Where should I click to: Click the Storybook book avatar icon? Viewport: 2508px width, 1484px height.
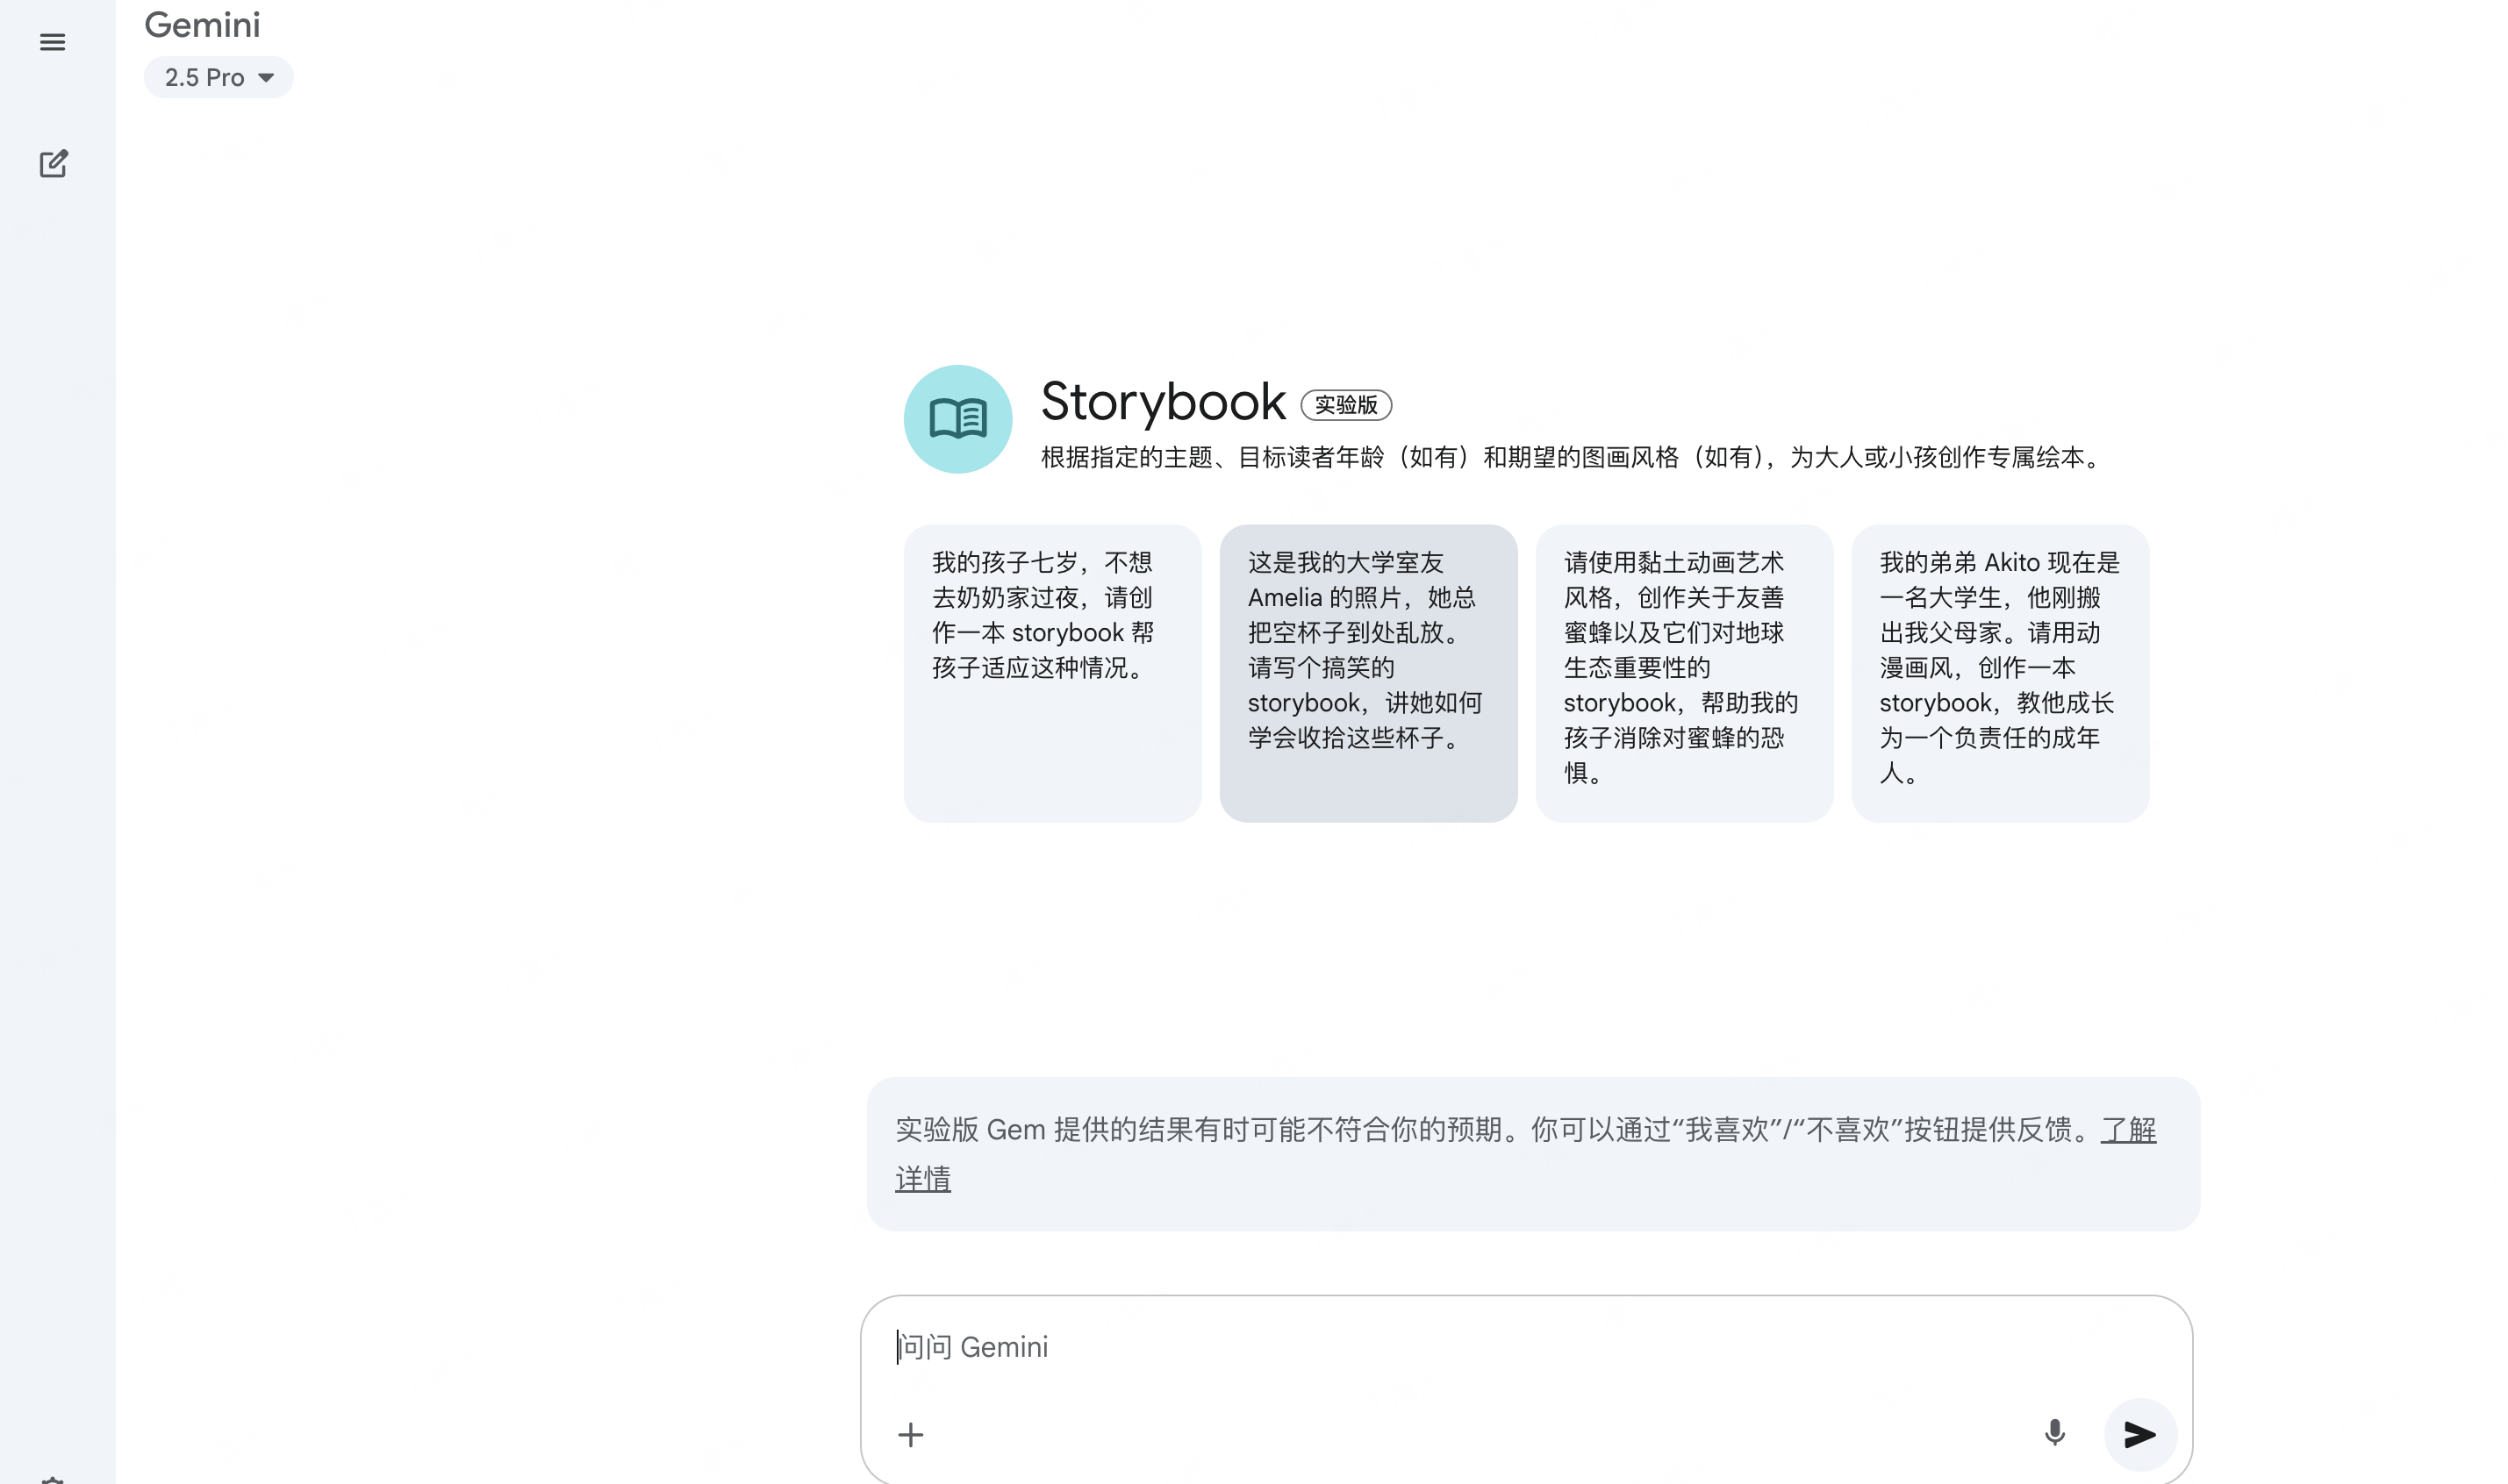click(957, 419)
